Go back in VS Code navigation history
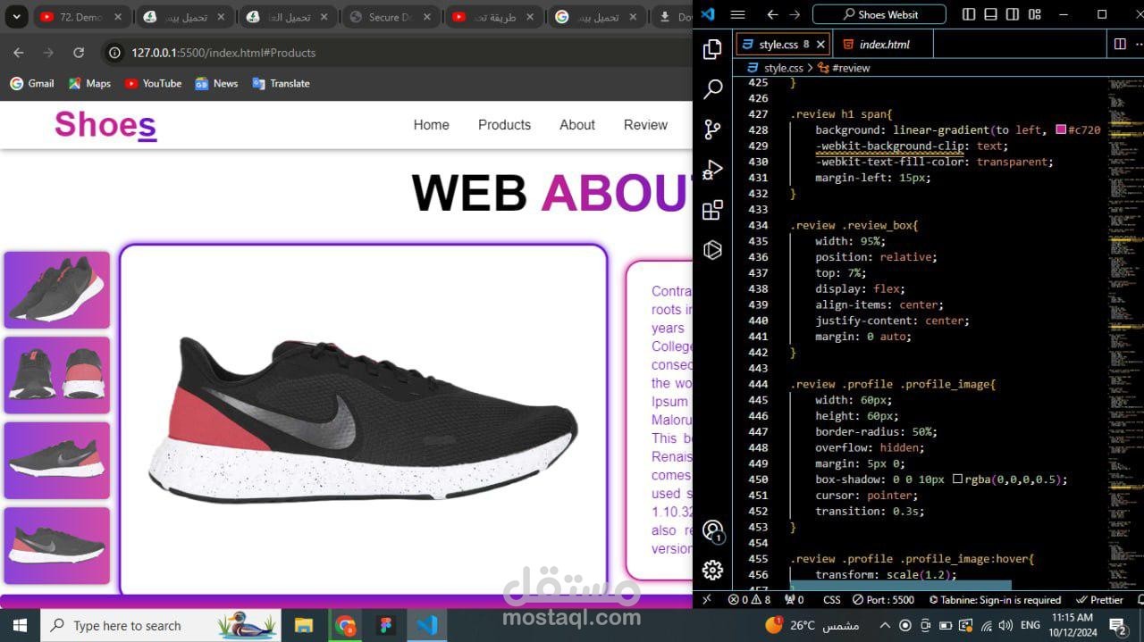This screenshot has height=642, width=1144. tap(772, 14)
